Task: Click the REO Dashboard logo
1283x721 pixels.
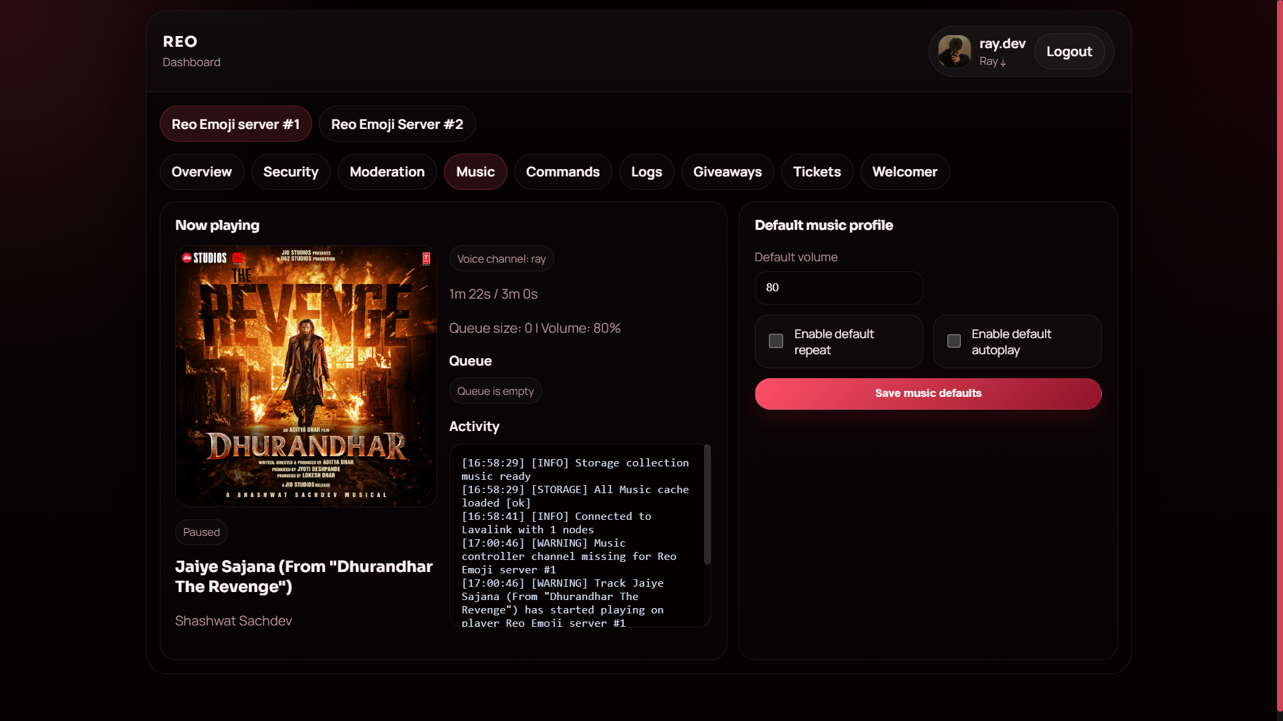Action: click(x=191, y=51)
